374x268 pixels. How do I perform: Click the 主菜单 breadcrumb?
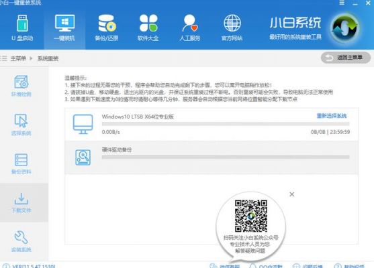(18, 58)
